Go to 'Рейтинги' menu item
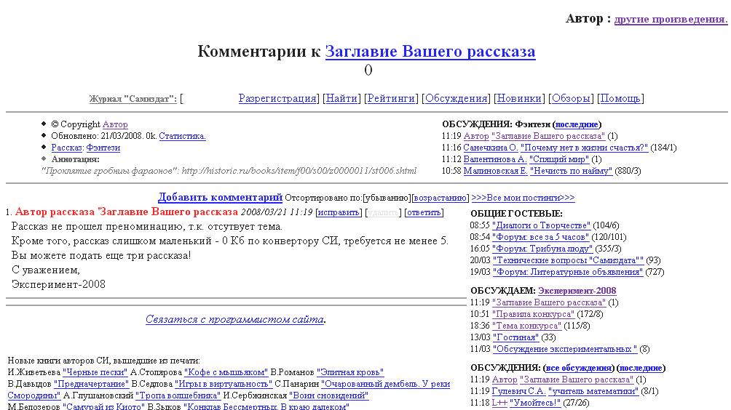The image size is (731, 410). click(390, 99)
